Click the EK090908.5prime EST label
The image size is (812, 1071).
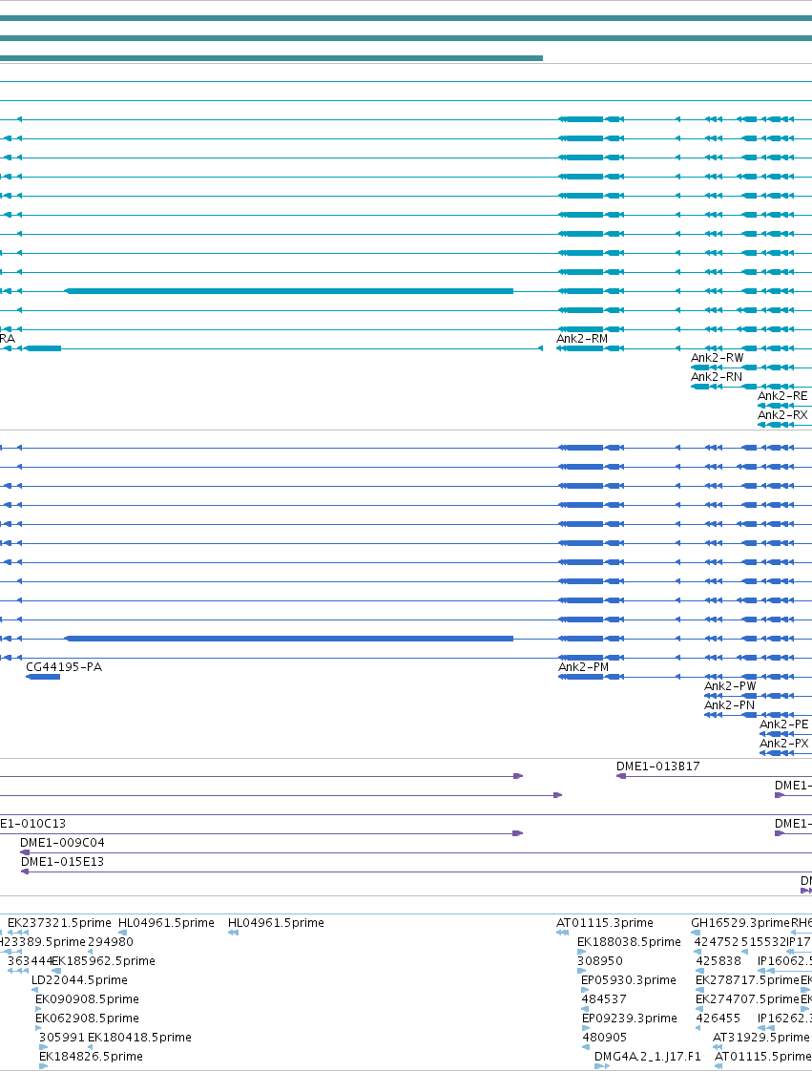[x=88, y=999]
